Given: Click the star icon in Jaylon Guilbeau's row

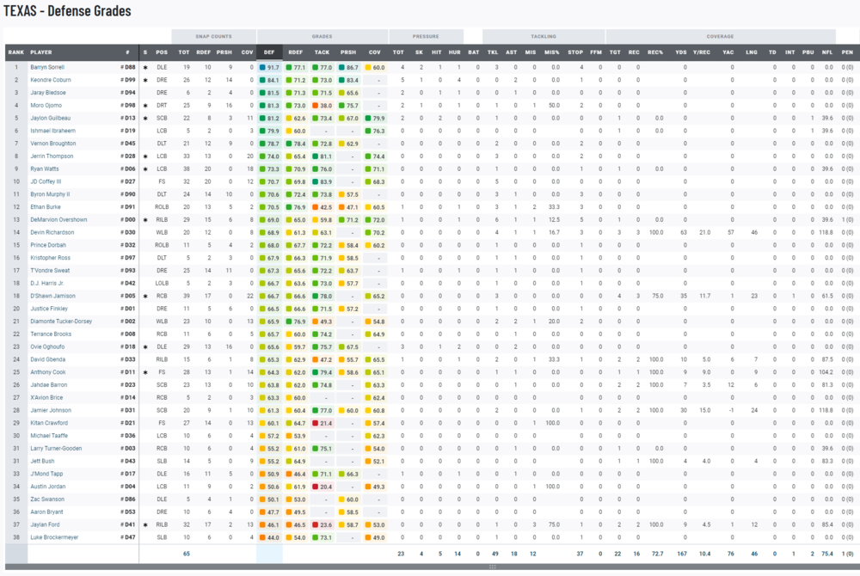Looking at the screenshot, I should pyautogui.click(x=145, y=118).
